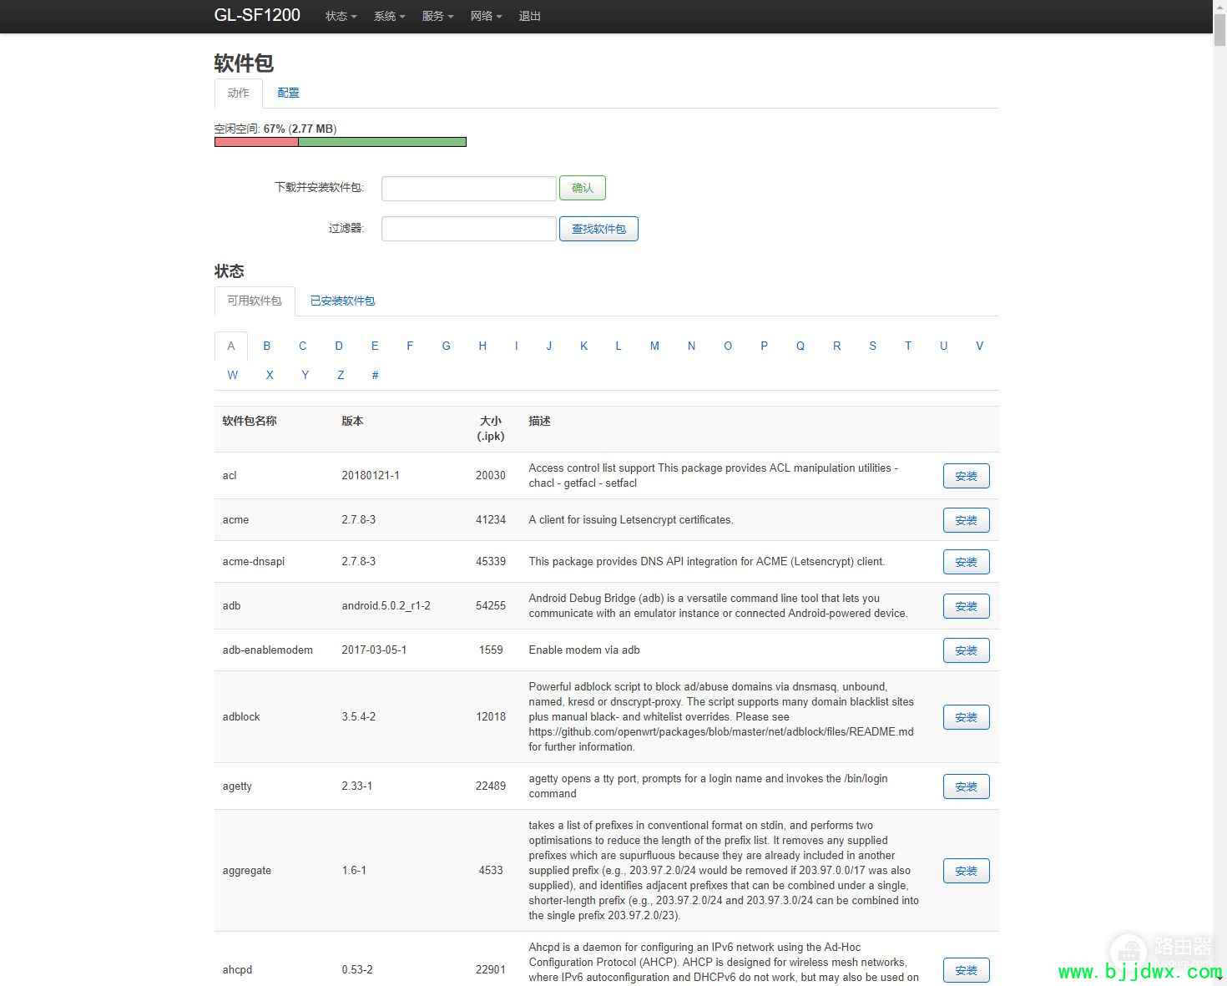The image size is (1227, 986).
Task: Select letter T package filter
Action: point(908,346)
